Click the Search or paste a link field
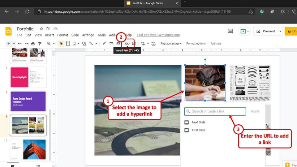 [215, 111]
